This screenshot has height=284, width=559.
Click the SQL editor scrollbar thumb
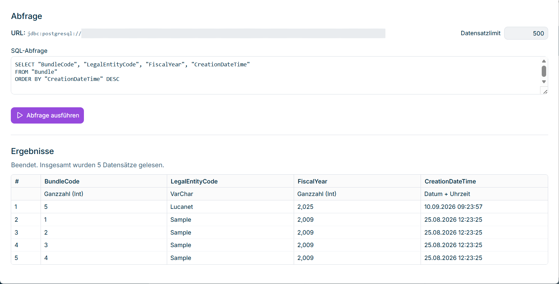click(544, 71)
